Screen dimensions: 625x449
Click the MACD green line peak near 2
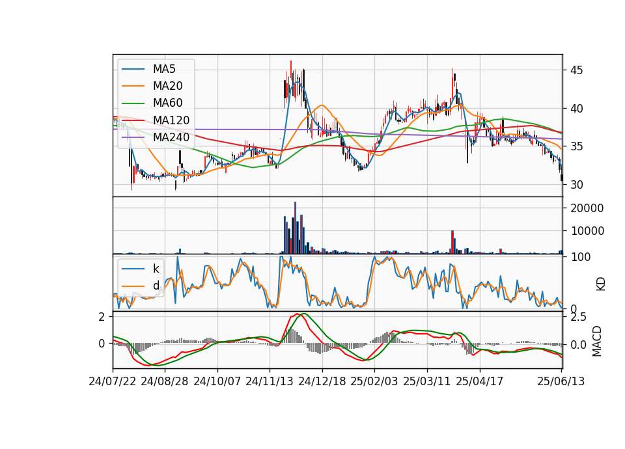[304, 314]
